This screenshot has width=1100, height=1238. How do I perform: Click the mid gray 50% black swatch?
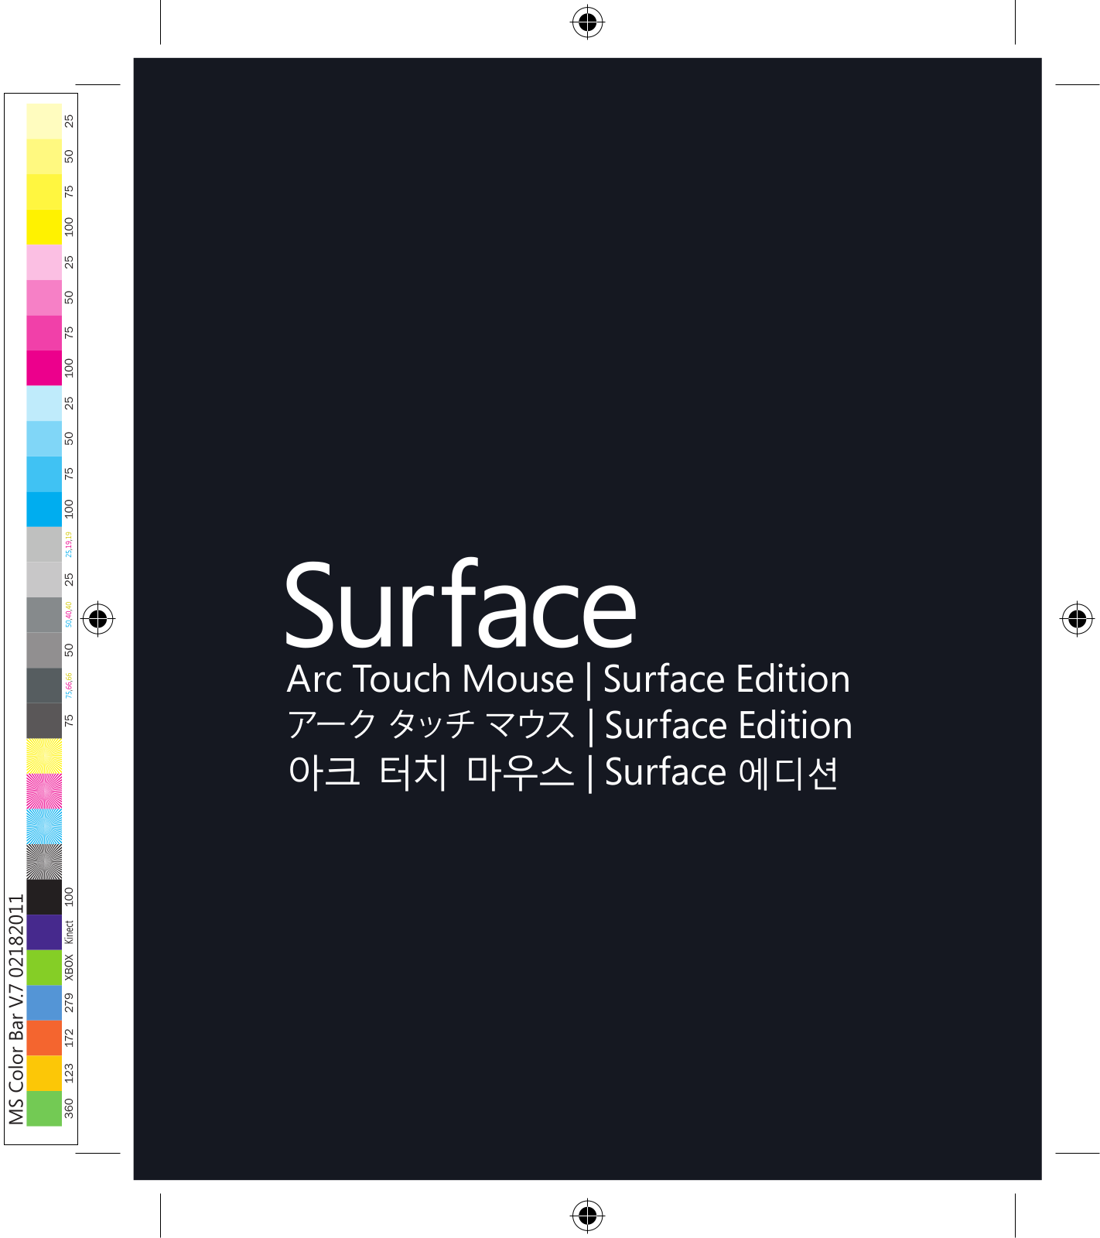click(44, 651)
